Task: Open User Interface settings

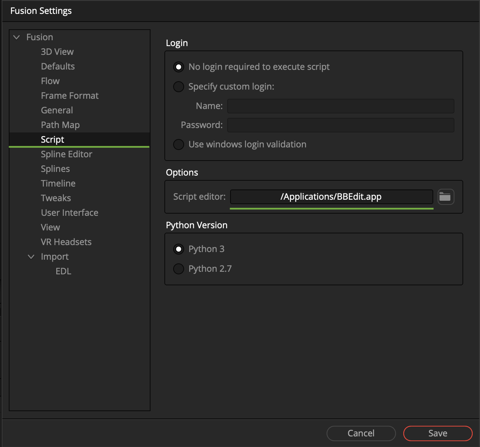Action: pos(69,213)
